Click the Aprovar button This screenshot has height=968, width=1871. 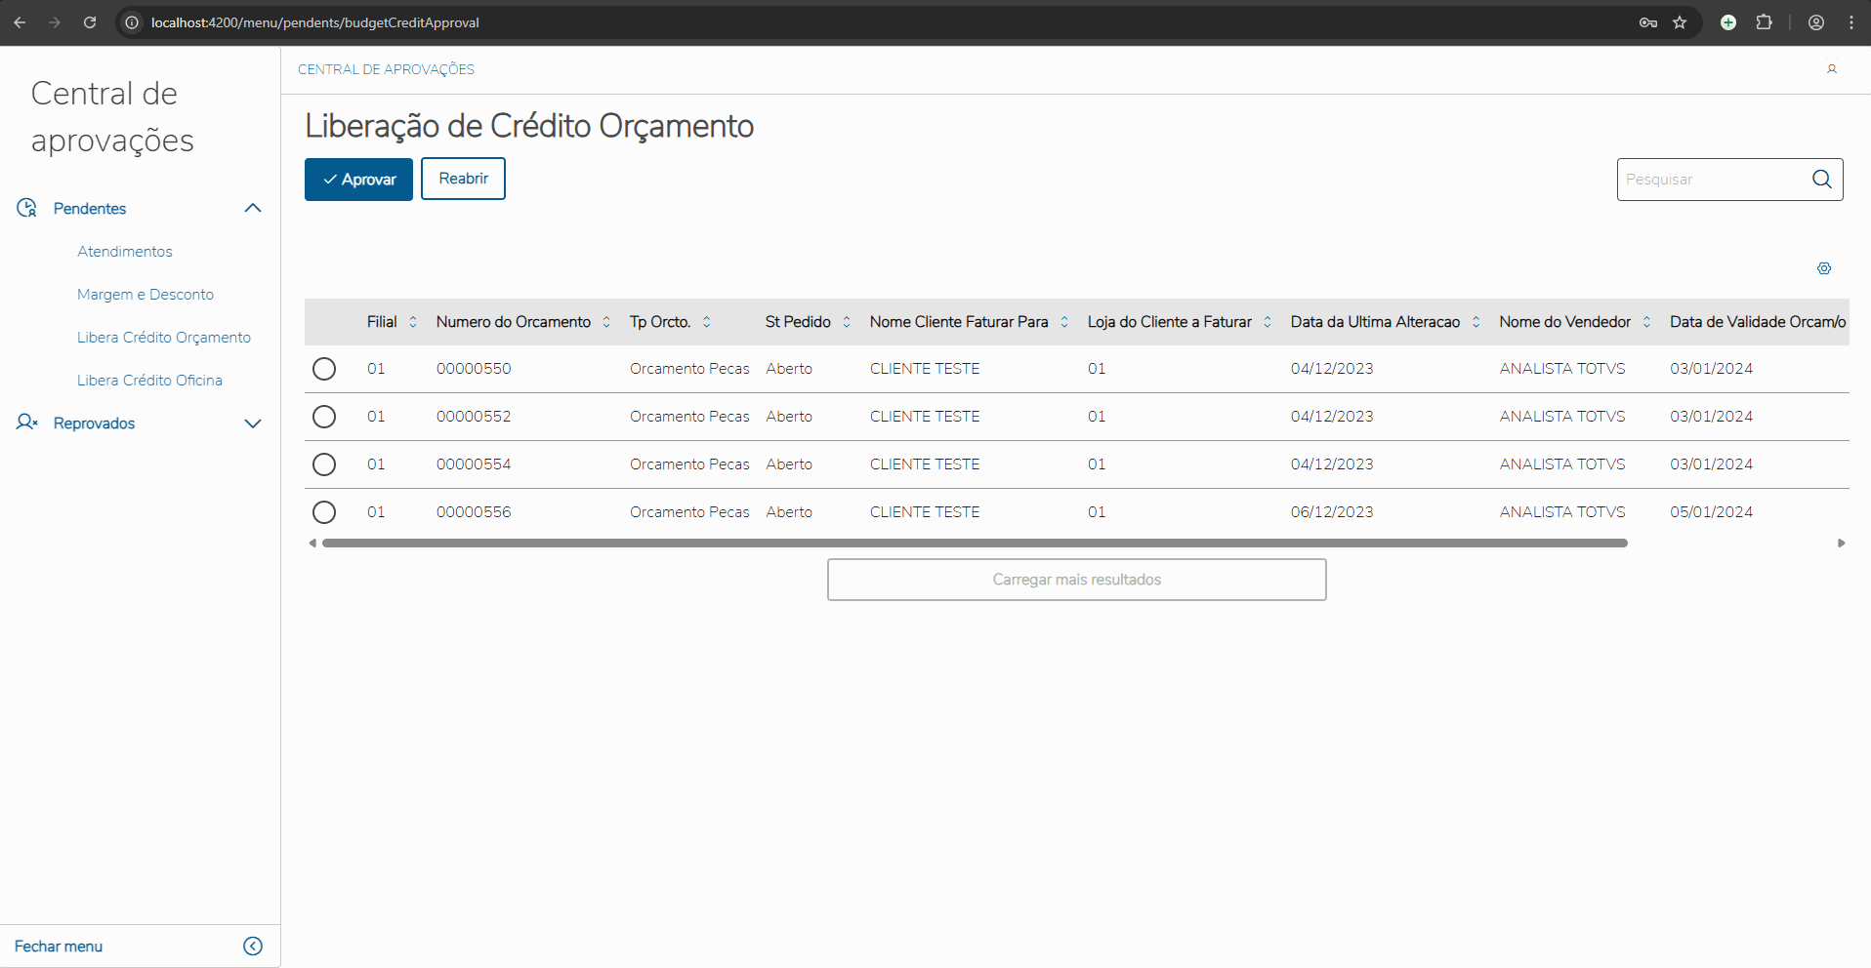pyautogui.click(x=358, y=180)
